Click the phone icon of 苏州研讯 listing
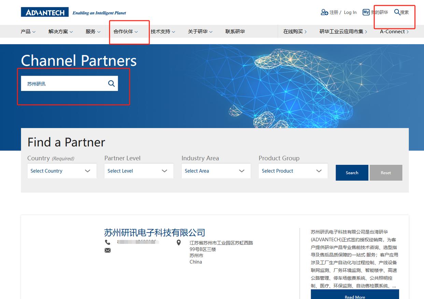424x299 pixels. pyautogui.click(x=108, y=242)
